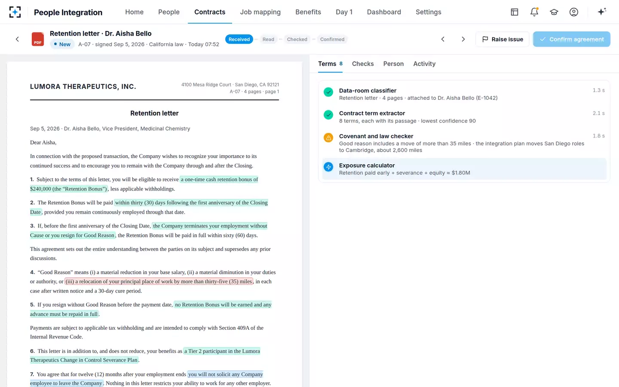This screenshot has width=619, height=387.
Task: Open the graduation cap learning icon
Action: [x=554, y=12]
